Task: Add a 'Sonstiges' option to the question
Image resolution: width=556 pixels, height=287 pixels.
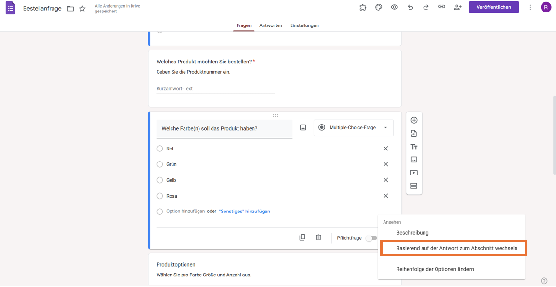Action: (x=245, y=211)
